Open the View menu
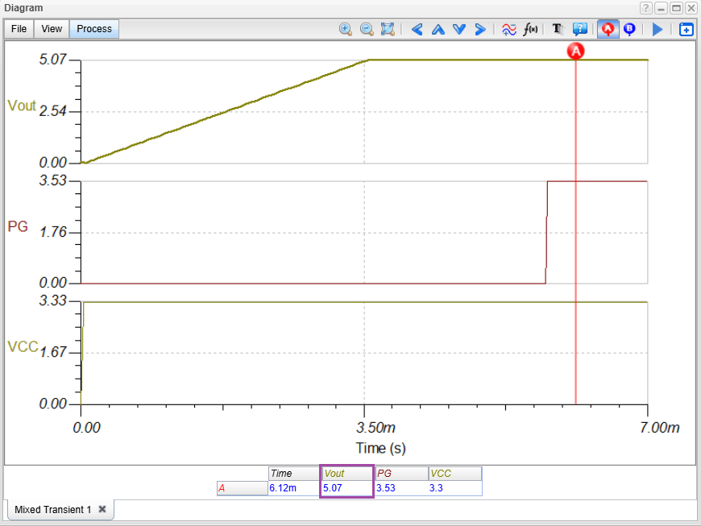701x526 pixels. tap(52, 29)
